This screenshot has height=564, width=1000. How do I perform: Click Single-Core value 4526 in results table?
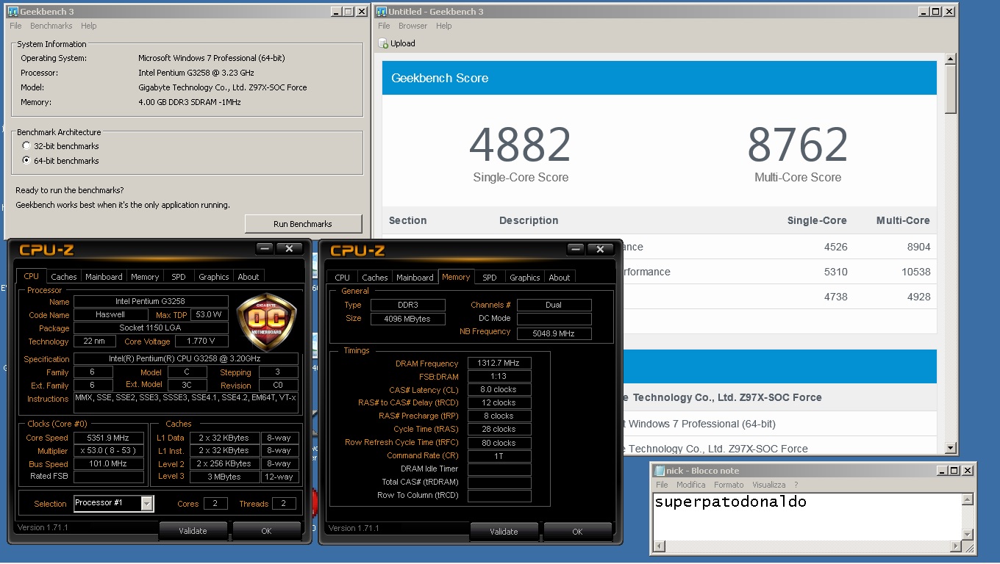tap(836, 247)
